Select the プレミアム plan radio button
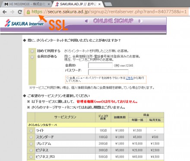Screen dimensions: 190x161 pyautogui.click(x=31, y=144)
